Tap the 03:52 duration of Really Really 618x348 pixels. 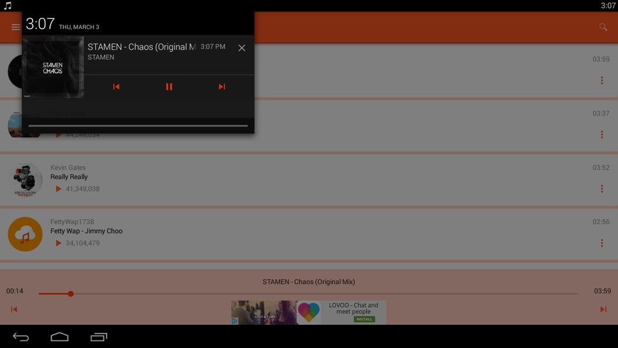click(601, 168)
